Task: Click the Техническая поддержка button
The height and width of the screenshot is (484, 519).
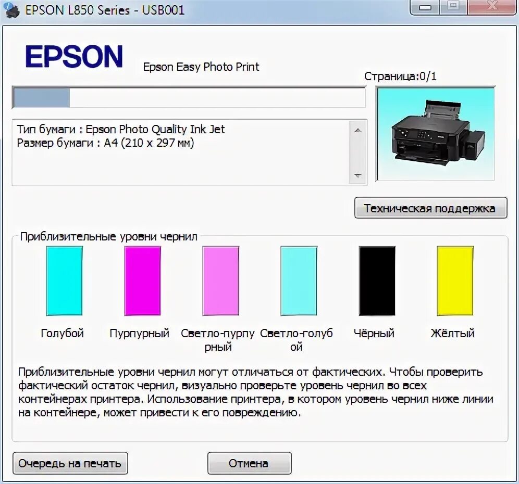Action: tap(430, 208)
